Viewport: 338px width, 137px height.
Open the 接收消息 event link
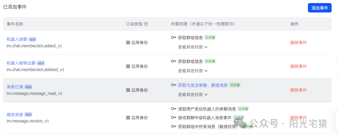coord(15,114)
